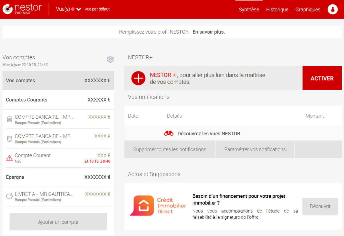The height and width of the screenshot is (236, 344).
Task: Click the Détails column header
Action: point(174,116)
